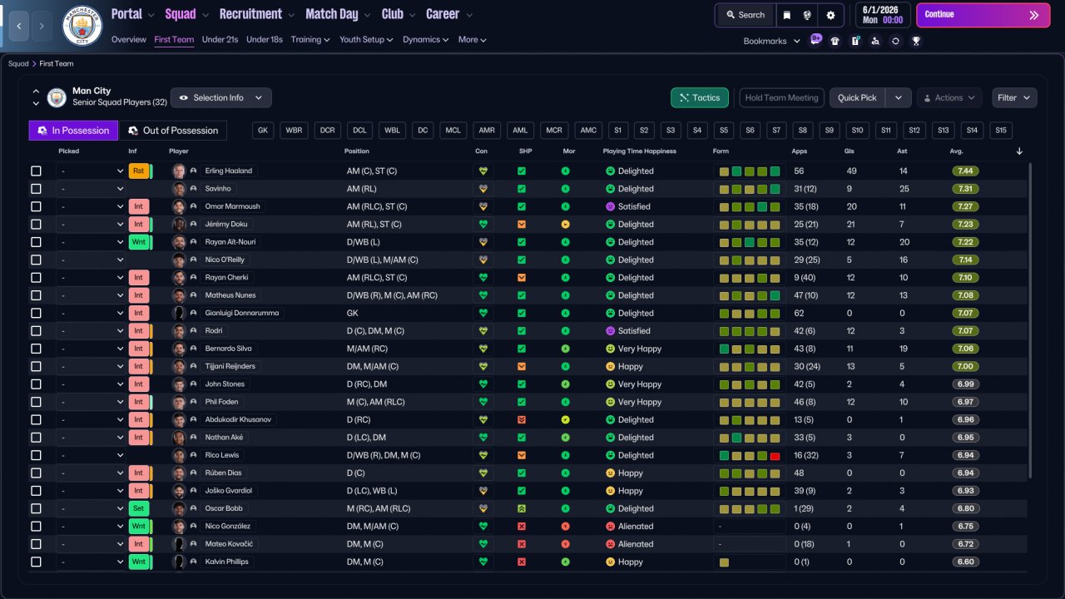This screenshot has height=599, width=1065.
Task: Click Haaland's 7.44 average rating bar
Action: [x=965, y=171]
